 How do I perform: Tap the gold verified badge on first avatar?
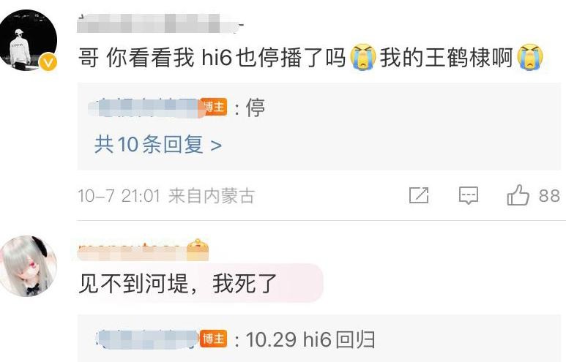48,62
